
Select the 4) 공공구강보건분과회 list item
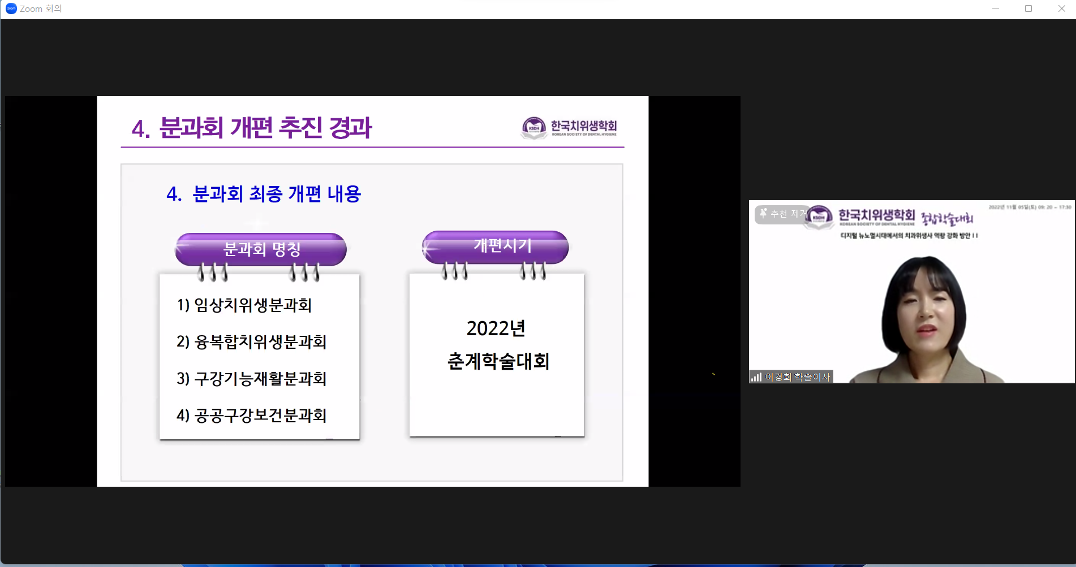(x=252, y=415)
